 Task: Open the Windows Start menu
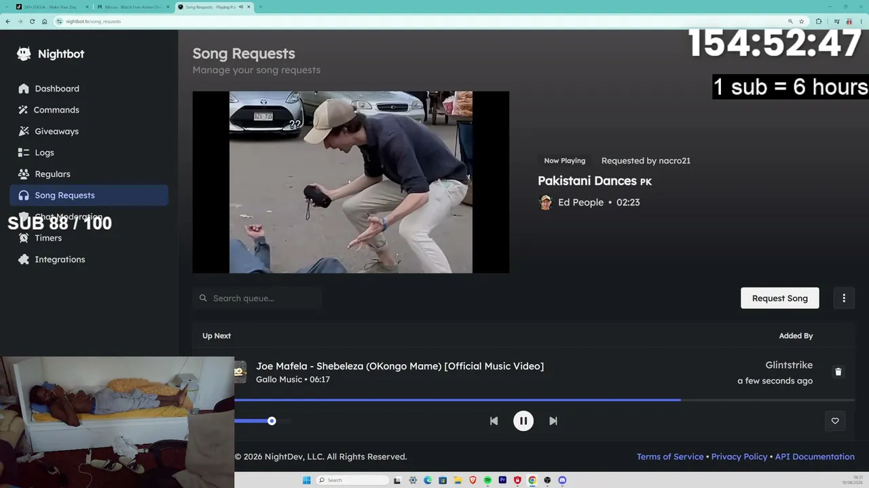coord(307,480)
